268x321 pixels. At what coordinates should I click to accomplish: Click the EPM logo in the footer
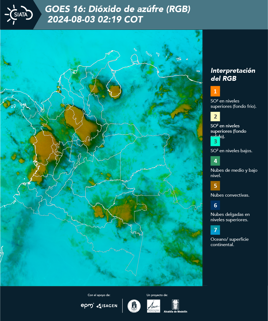(x=88, y=305)
